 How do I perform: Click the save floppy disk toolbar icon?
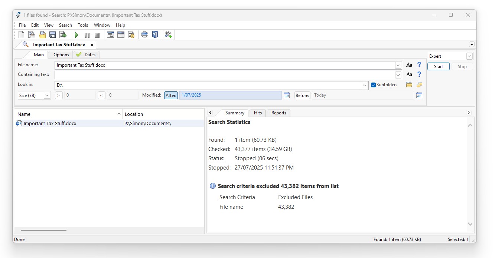[52, 35]
